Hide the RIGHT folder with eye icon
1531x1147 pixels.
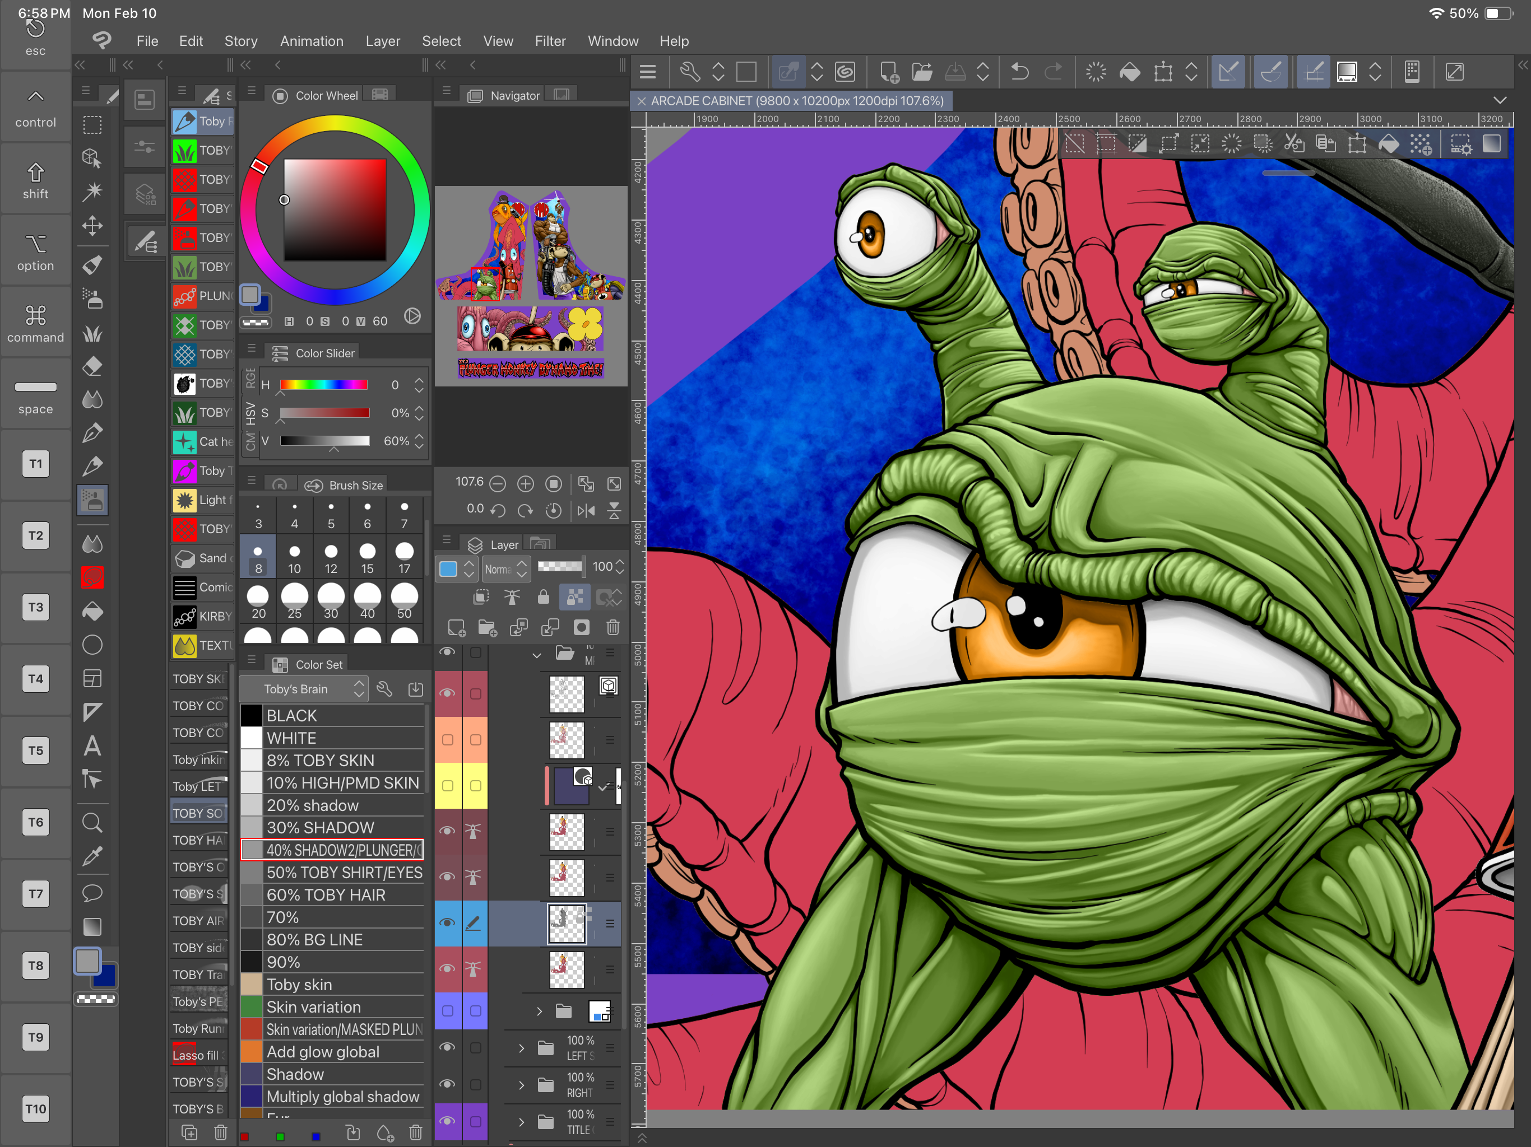pyautogui.click(x=448, y=1084)
